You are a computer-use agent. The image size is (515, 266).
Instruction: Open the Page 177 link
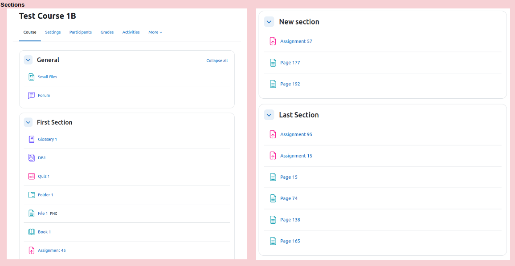[290, 63]
